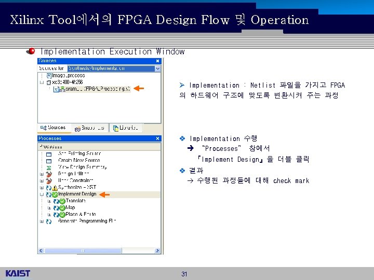Collapse the xc3s400-4ft256 device node

[x=42, y=82]
